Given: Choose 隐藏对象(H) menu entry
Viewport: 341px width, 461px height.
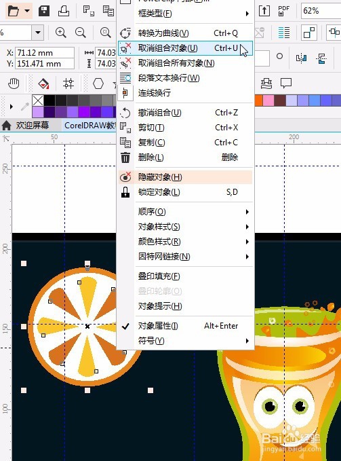Looking at the screenshot, I should [185, 177].
